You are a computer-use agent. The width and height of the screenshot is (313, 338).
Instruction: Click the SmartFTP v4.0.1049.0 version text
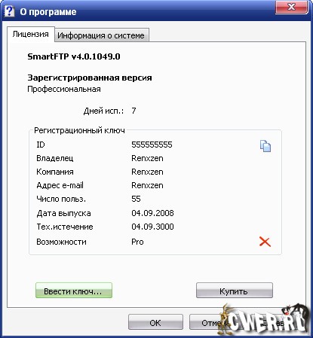74,56
